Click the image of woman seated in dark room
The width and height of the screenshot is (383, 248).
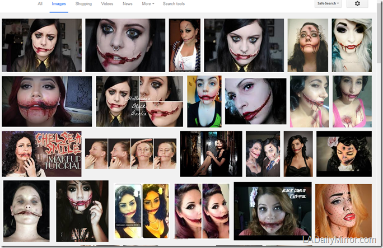pos(211,154)
